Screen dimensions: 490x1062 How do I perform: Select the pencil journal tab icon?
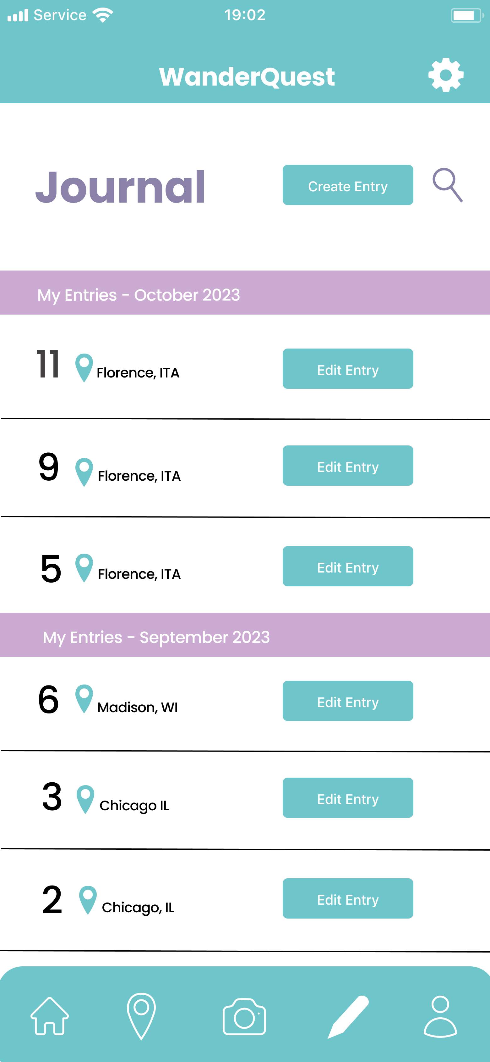click(x=348, y=1017)
